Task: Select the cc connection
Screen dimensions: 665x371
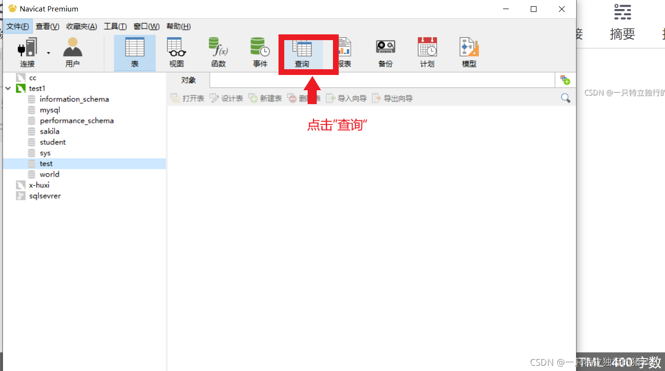Action: pos(32,77)
